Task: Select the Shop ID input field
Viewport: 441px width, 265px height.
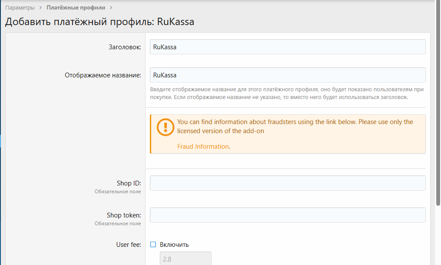Action: 288,183
